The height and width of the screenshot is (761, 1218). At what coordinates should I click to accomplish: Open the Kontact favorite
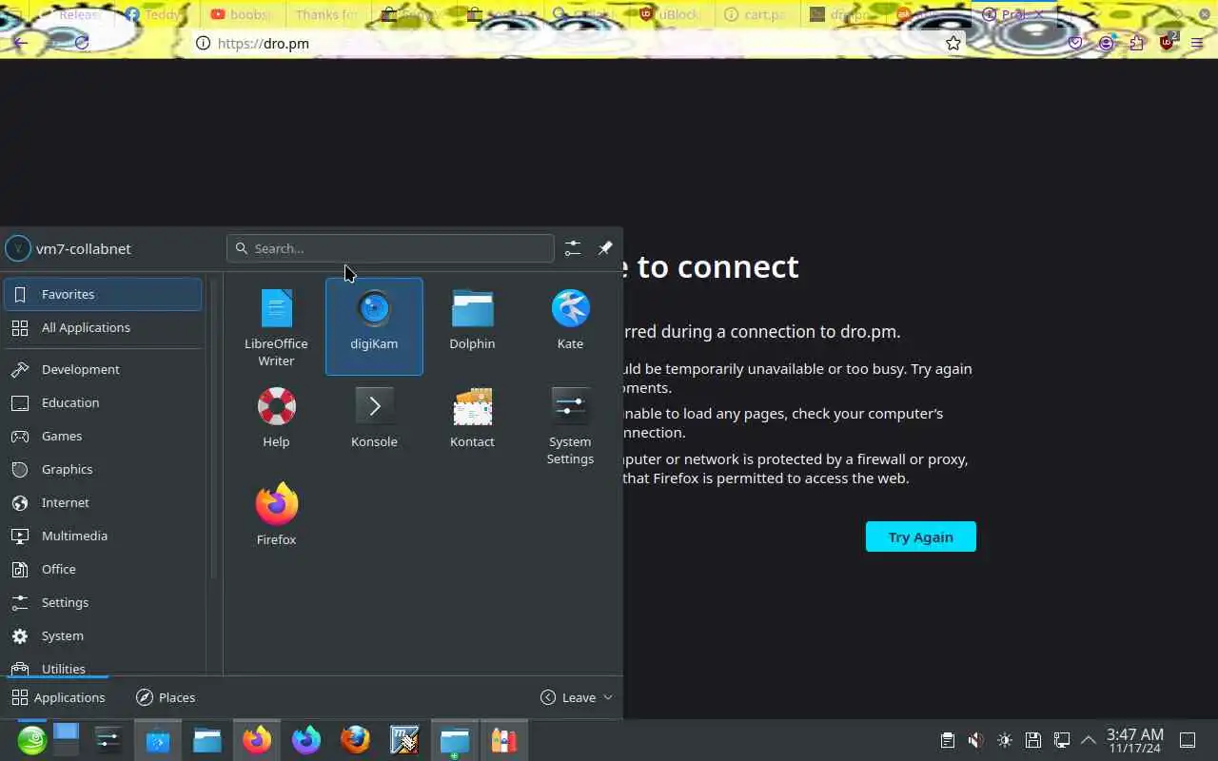[472, 424]
